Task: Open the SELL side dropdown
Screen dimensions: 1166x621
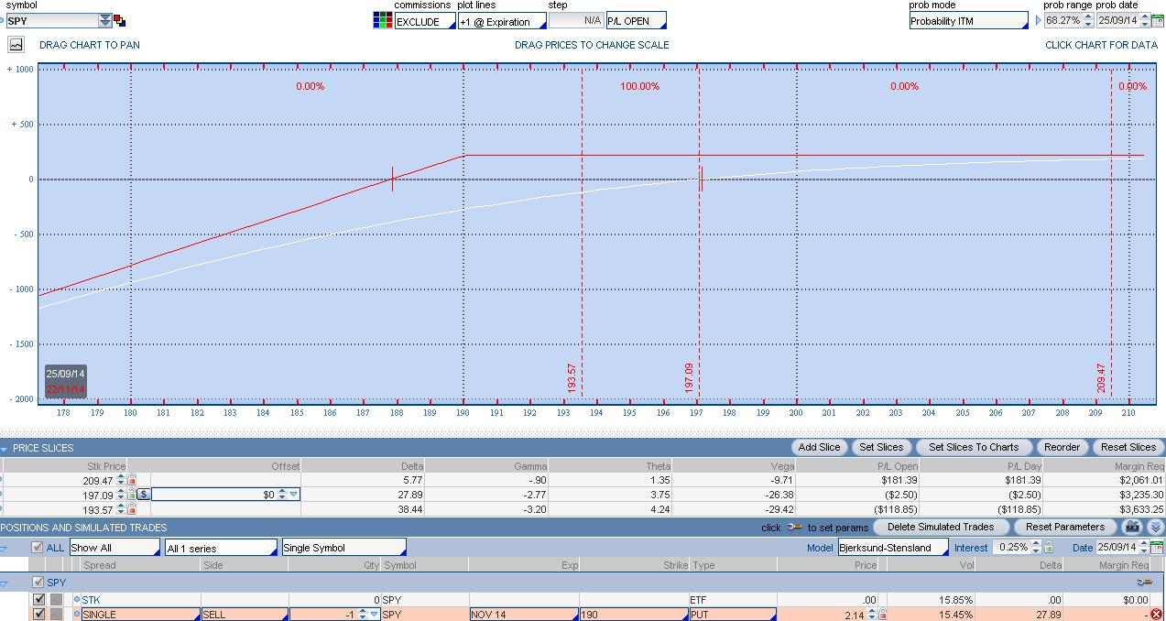Action: click(245, 614)
